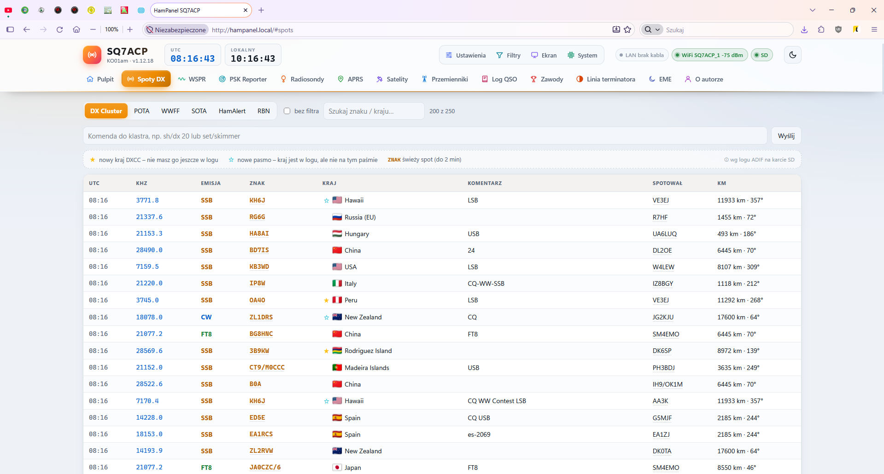Reload the page with the browser refresh icon

point(59,29)
